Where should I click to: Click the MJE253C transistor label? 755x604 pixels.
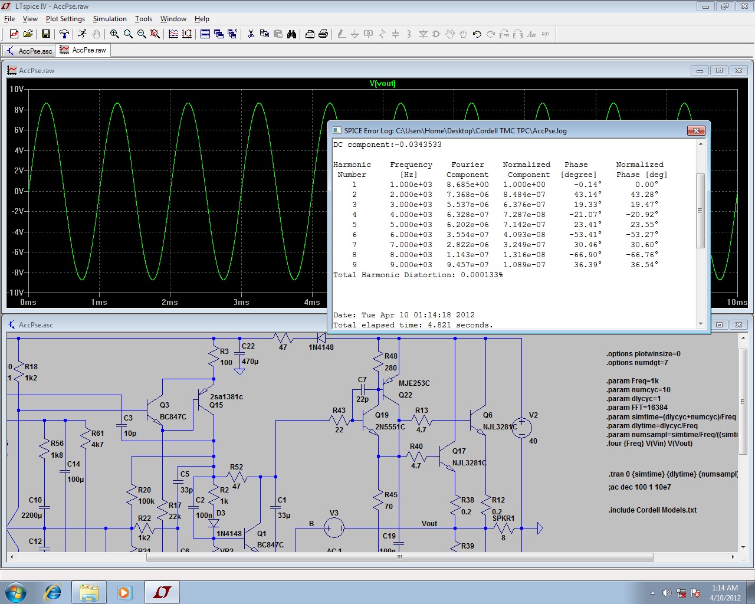click(x=414, y=383)
